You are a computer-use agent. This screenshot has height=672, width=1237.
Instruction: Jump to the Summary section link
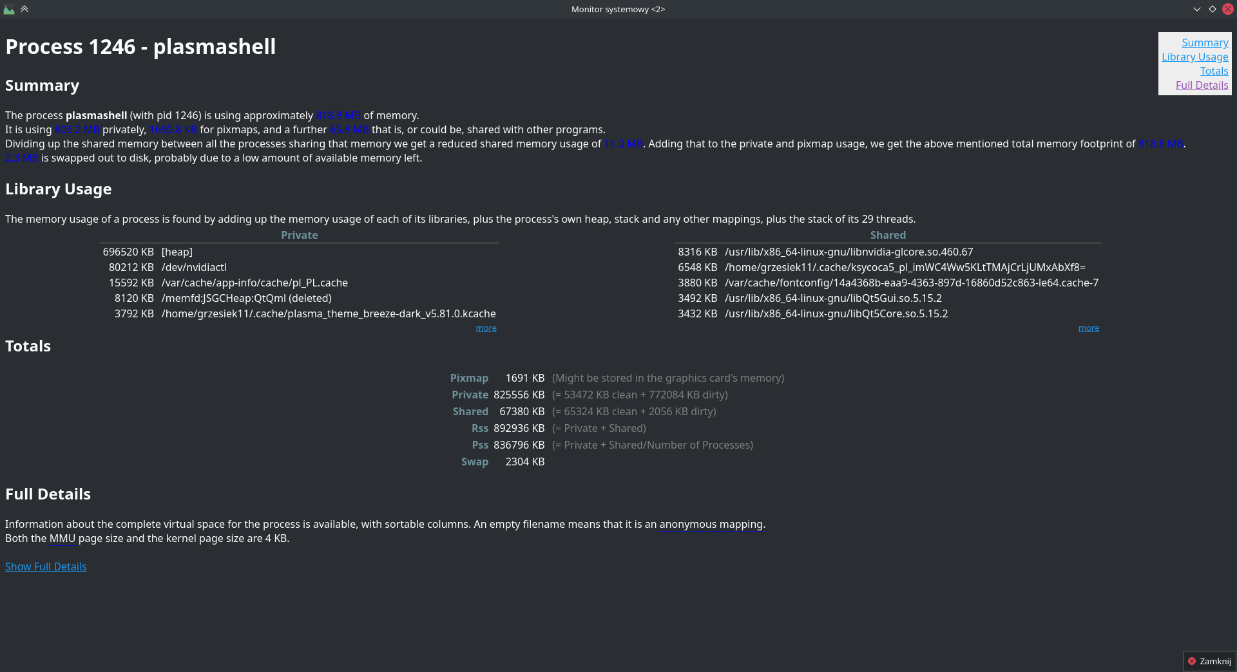point(1204,42)
